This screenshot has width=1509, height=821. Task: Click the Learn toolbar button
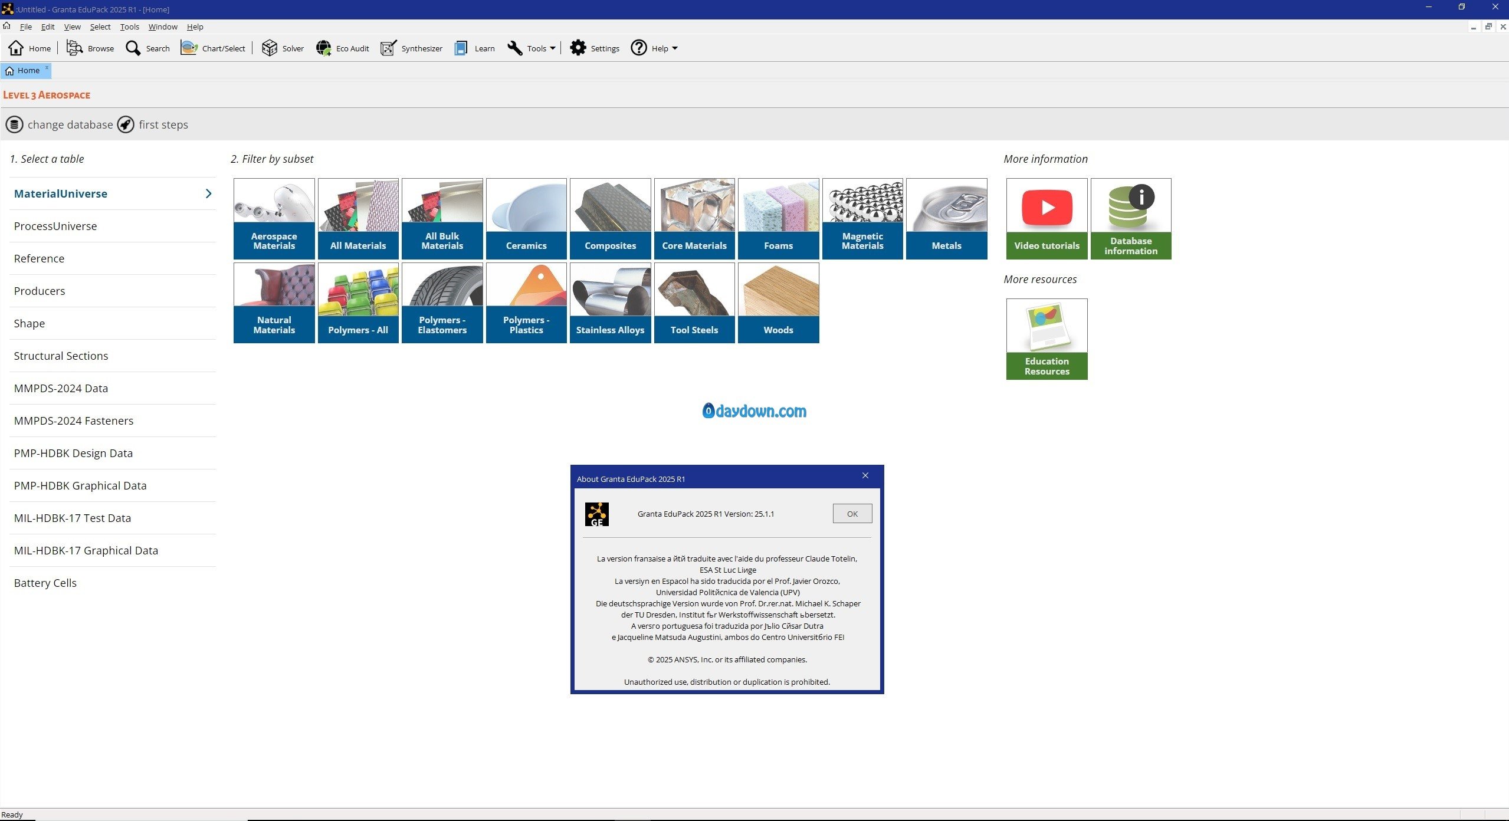[474, 48]
